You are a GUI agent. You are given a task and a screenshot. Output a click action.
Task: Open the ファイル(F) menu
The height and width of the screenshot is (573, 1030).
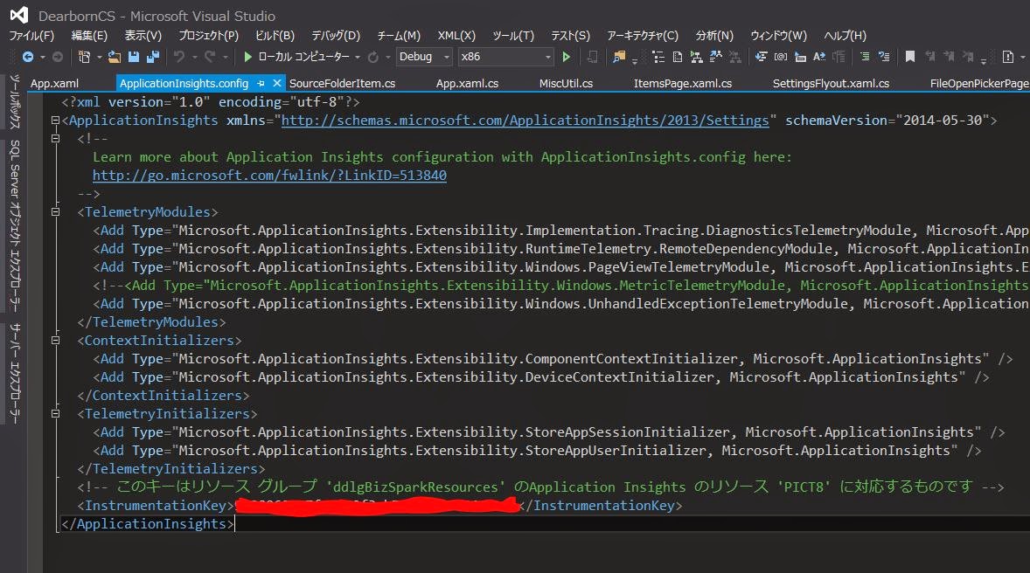coord(31,36)
